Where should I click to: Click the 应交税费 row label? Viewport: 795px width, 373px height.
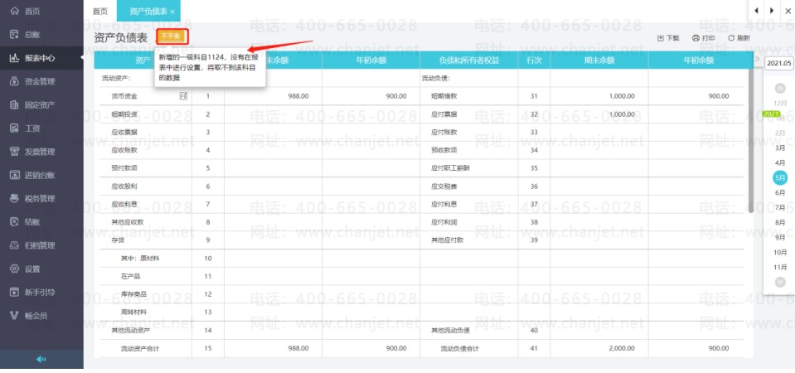tap(444, 186)
